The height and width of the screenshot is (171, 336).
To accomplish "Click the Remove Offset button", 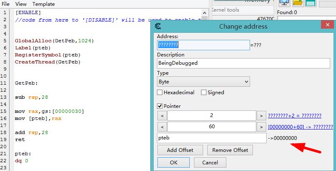I will pyautogui.click(x=230, y=150).
